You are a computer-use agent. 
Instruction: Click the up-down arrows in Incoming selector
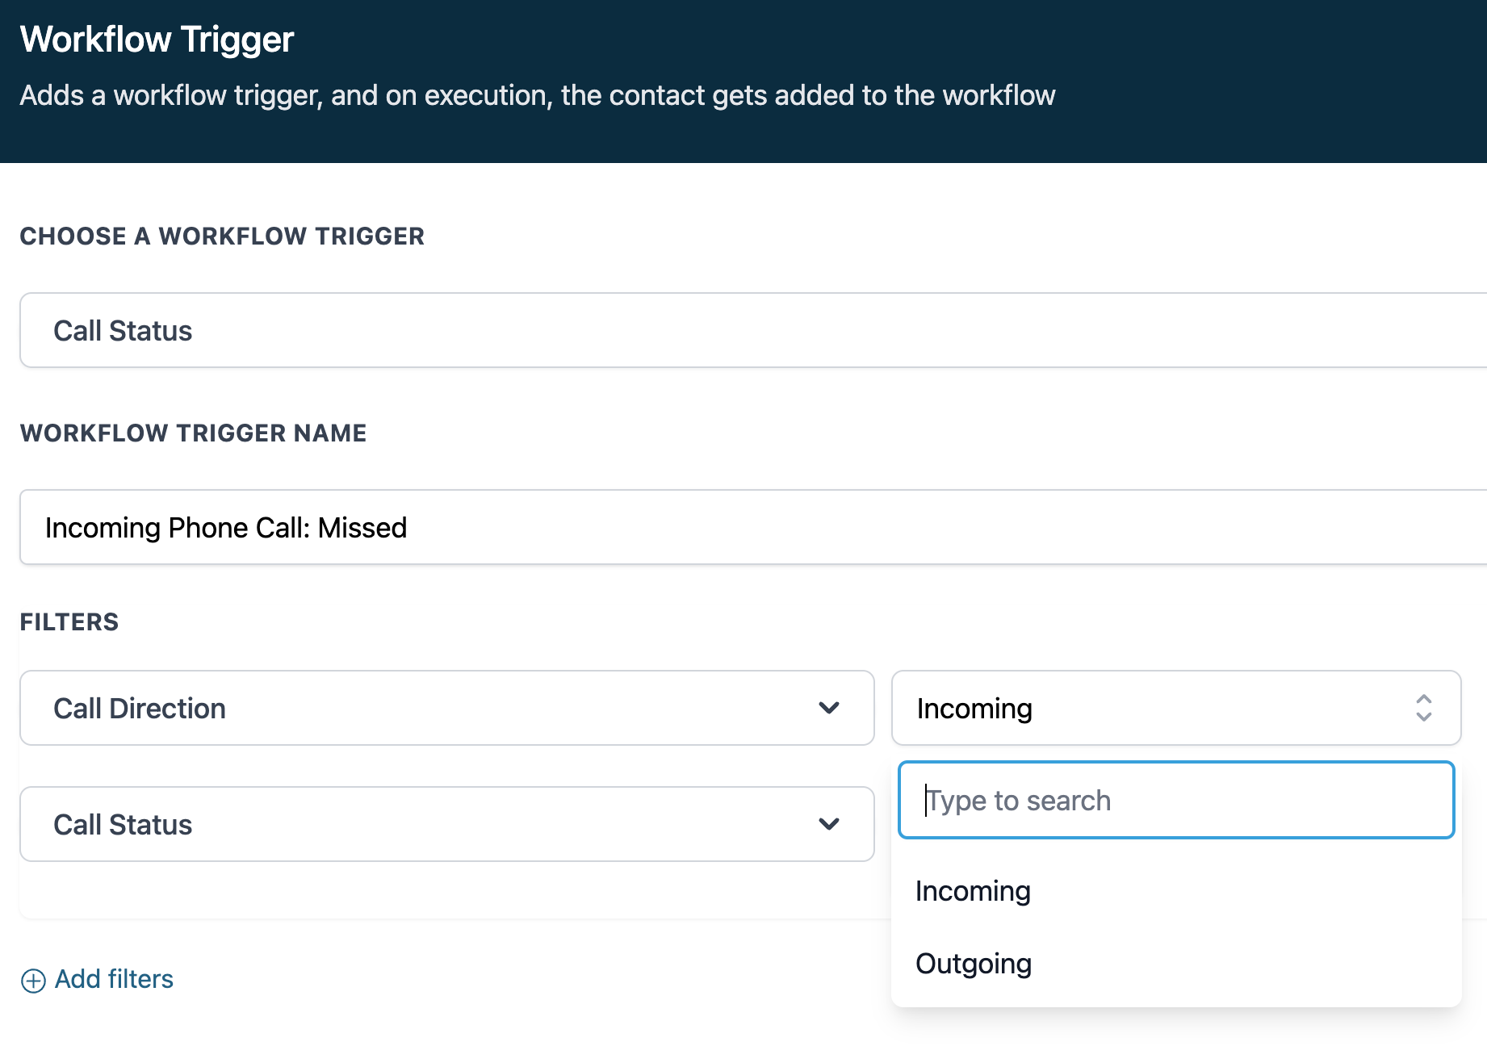click(x=1423, y=708)
